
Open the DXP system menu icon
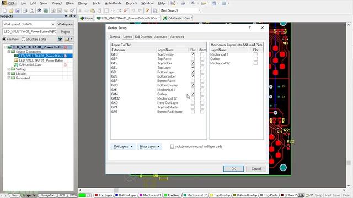click(4, 3)
